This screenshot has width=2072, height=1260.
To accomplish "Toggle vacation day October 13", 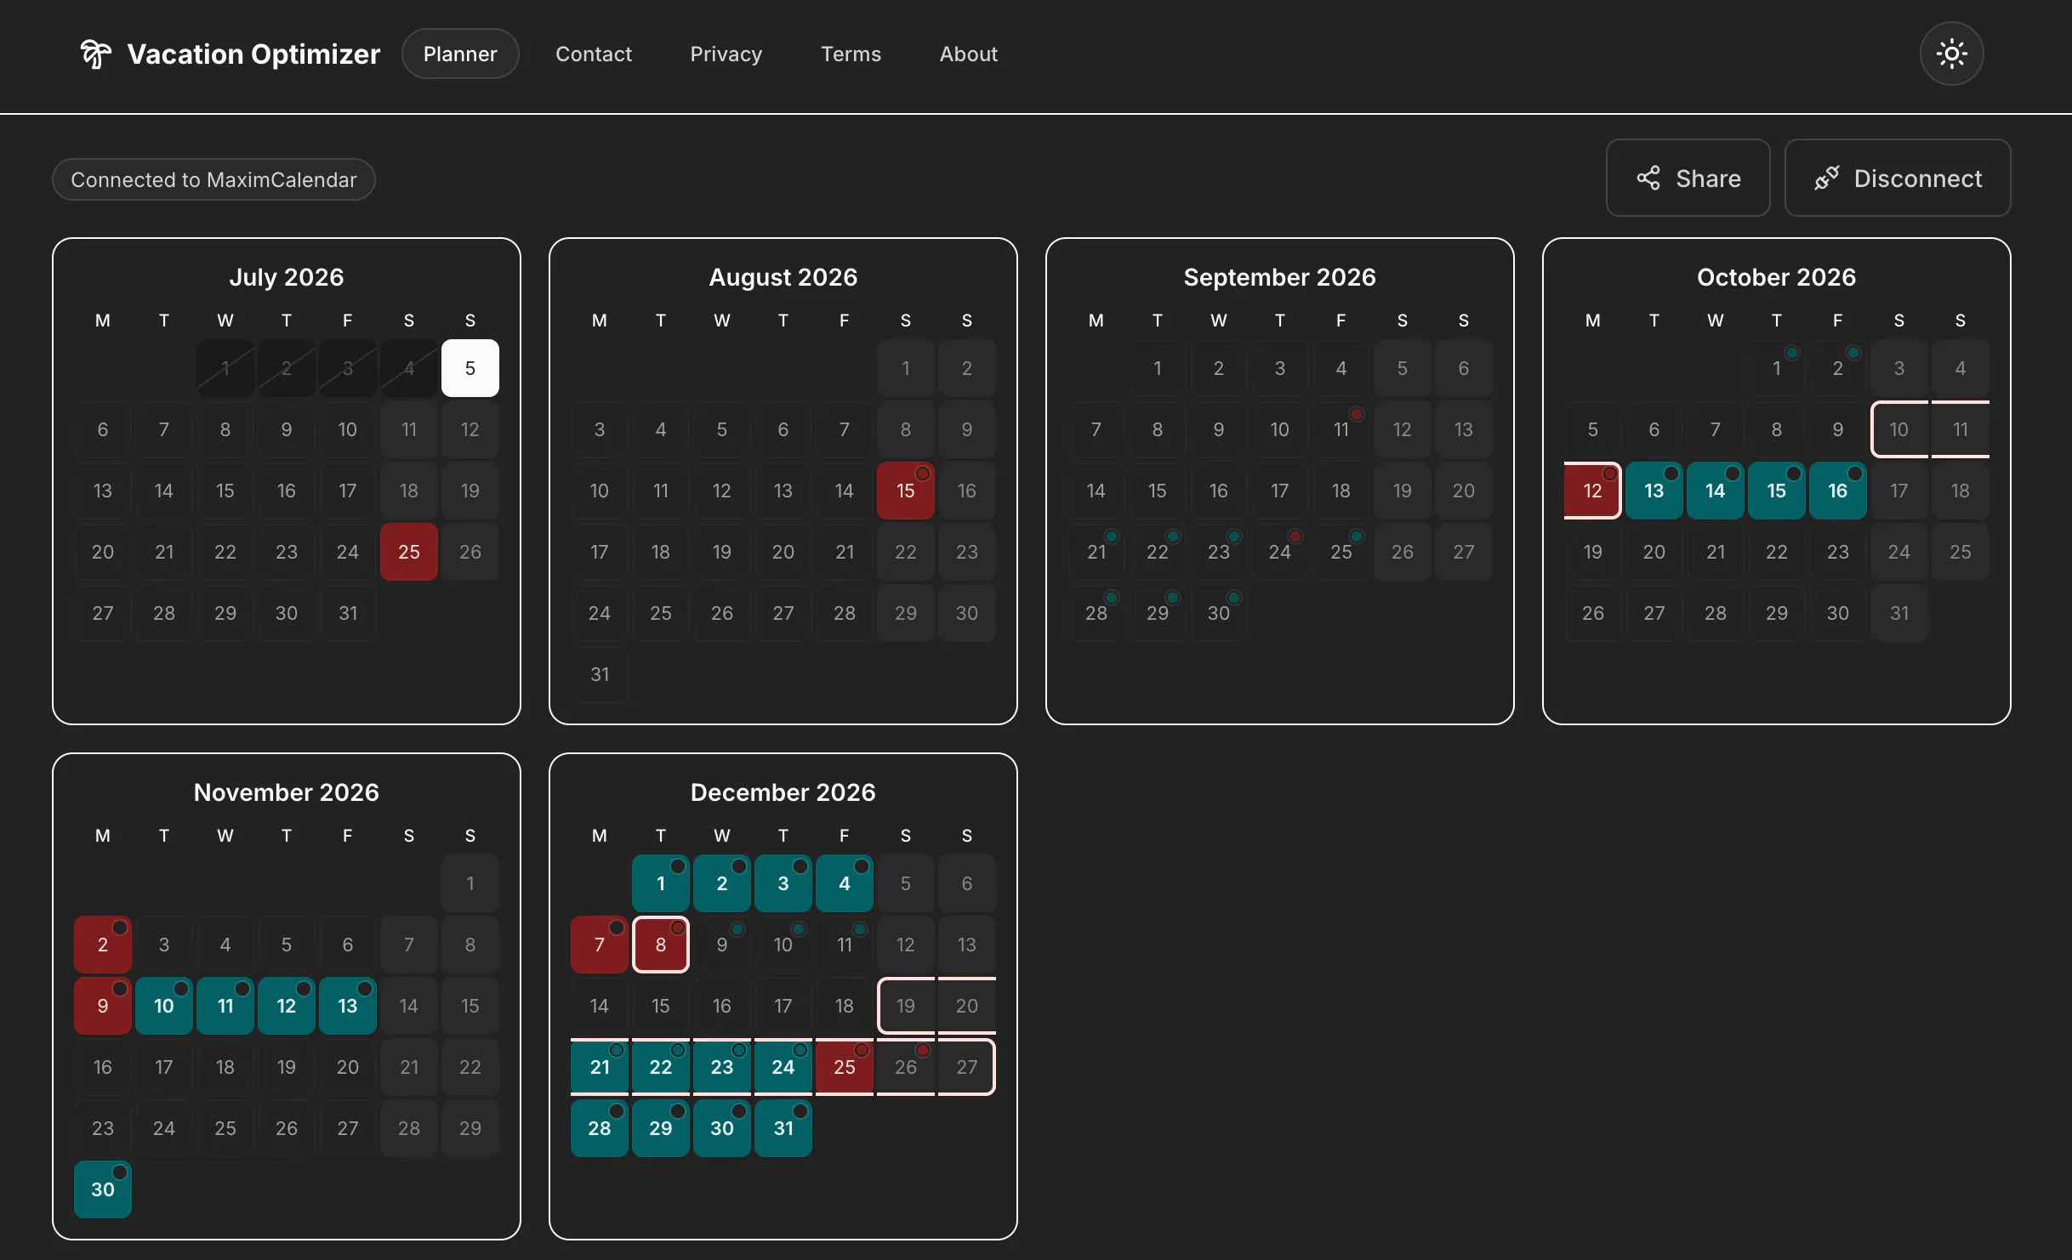I will pos(1654,491).
